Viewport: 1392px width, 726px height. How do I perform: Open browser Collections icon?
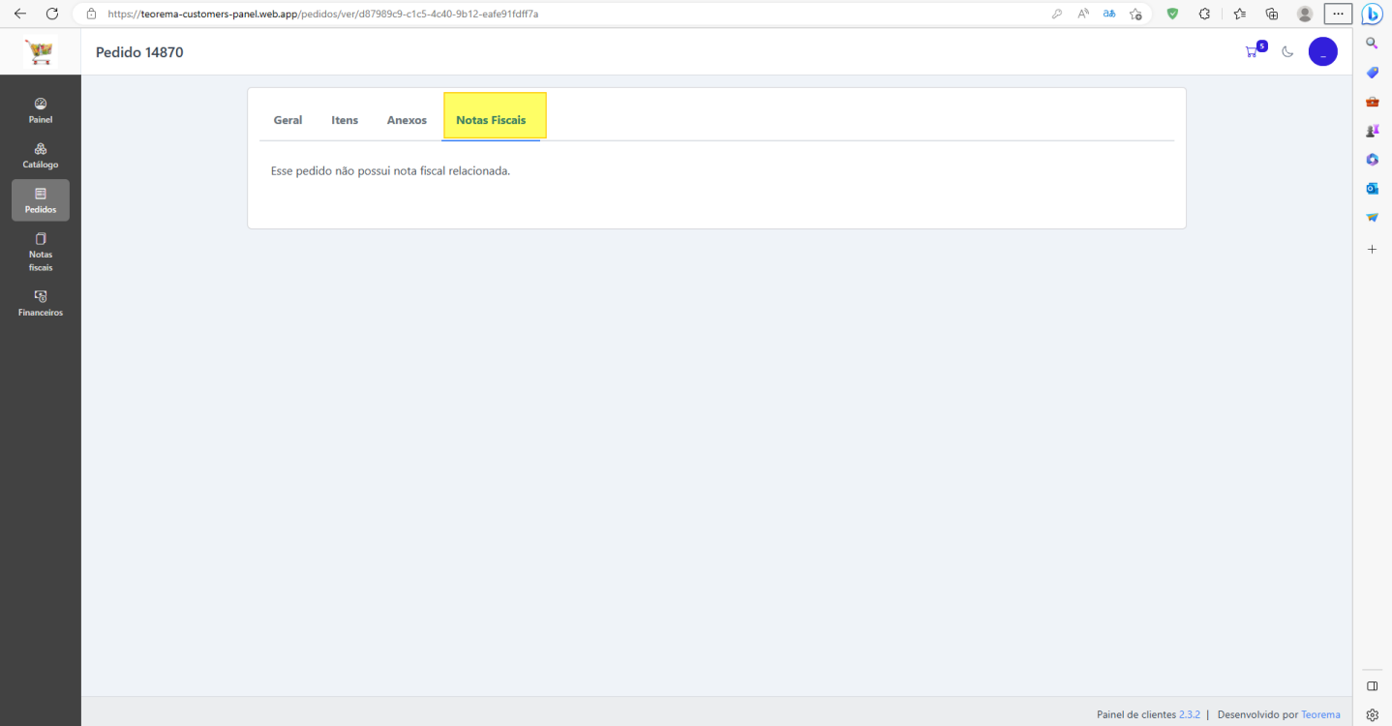tap(1272, 15)
